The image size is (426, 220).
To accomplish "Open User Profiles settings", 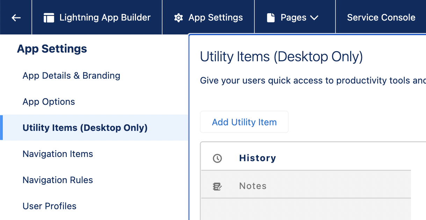I will tap(49, 206).
